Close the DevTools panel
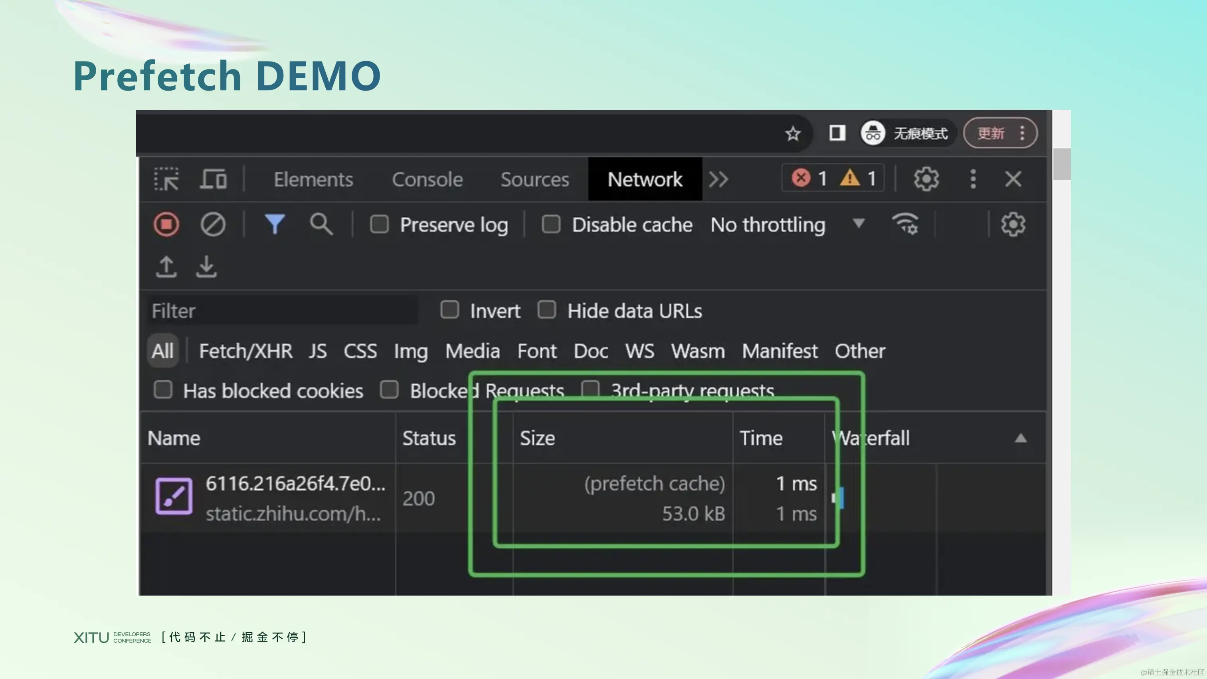This screenshot has width=1207, height=679. tap(1013, 179)
